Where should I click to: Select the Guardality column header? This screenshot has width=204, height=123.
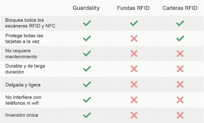point(86,8)
